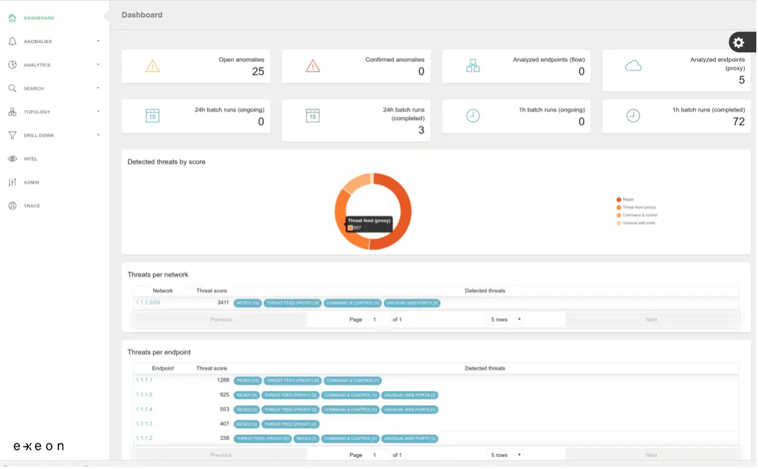Open the Trace menu item
The height and width of the screenshot is (469, 758).
point(32,206)
